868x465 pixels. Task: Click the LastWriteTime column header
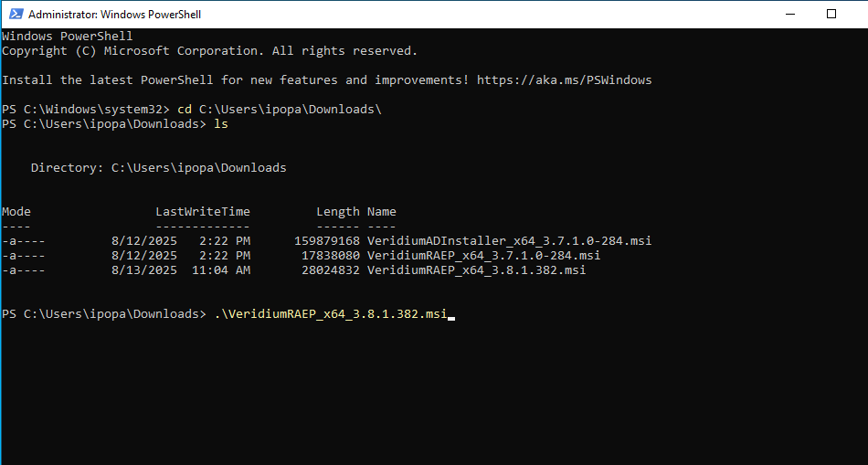point(202,212)
